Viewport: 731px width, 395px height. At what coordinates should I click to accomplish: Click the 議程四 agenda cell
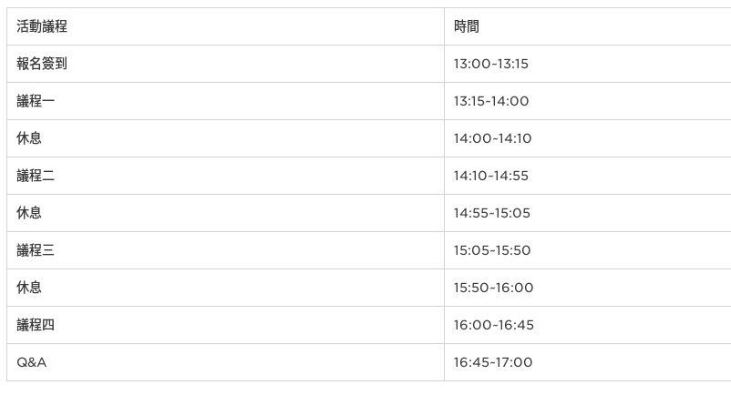(225, 325)
